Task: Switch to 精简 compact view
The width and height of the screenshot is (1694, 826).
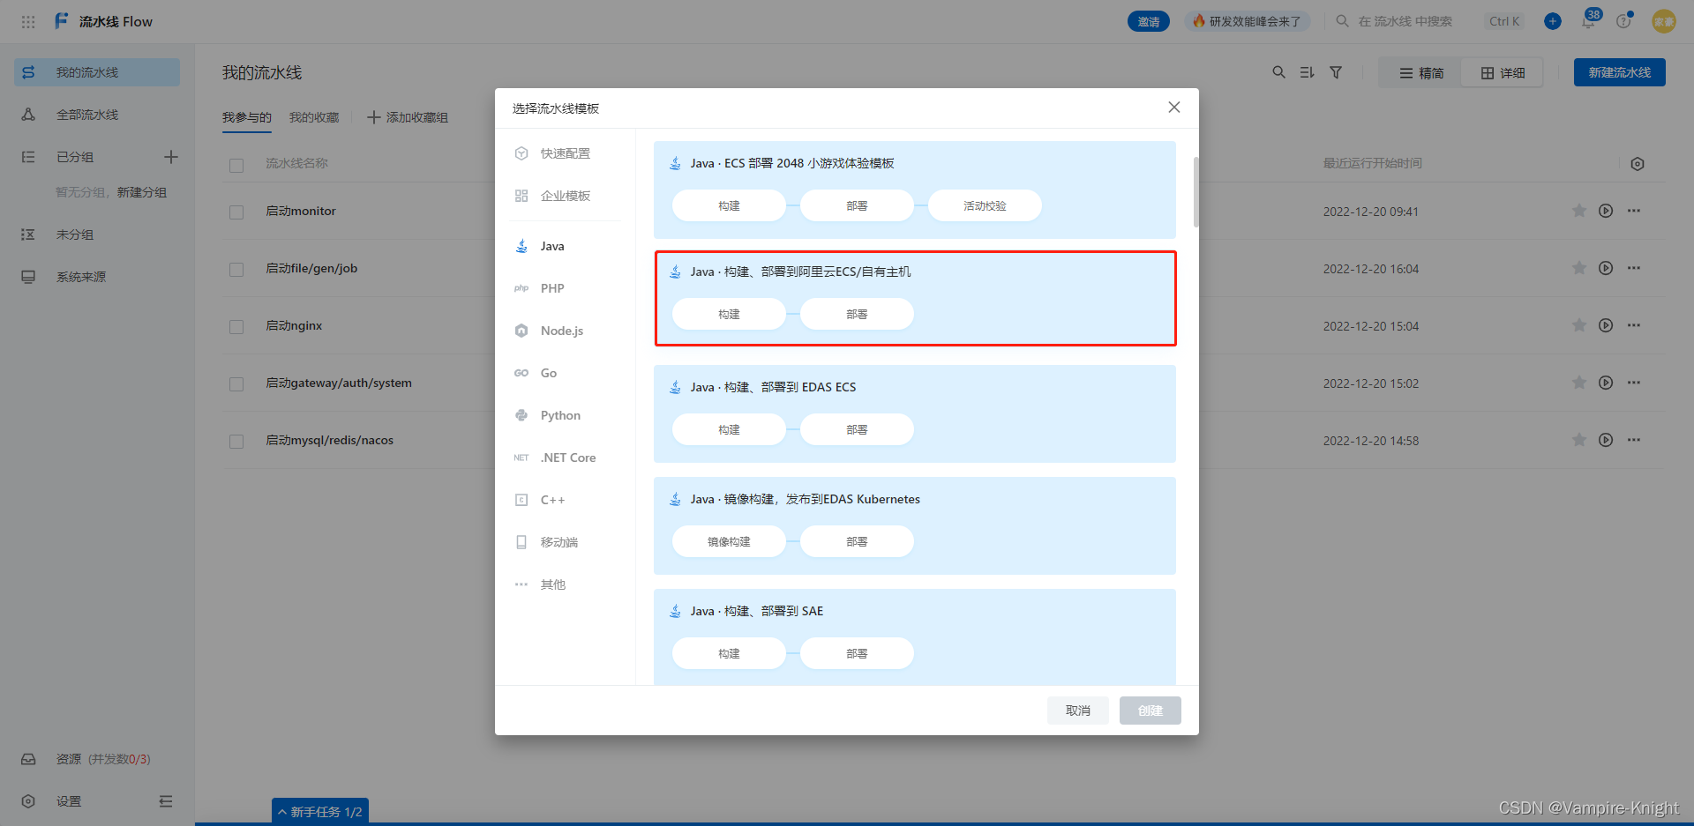Action: click(x=1421, y=73)
